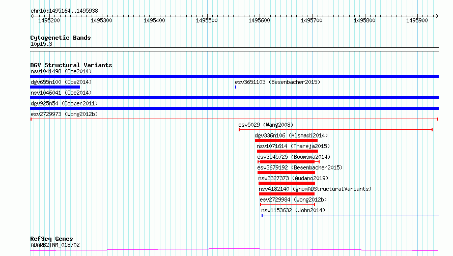Click the dgv336n106 (Alsmadi2014) label
The image size is (453, 256).
coord(291,135)
